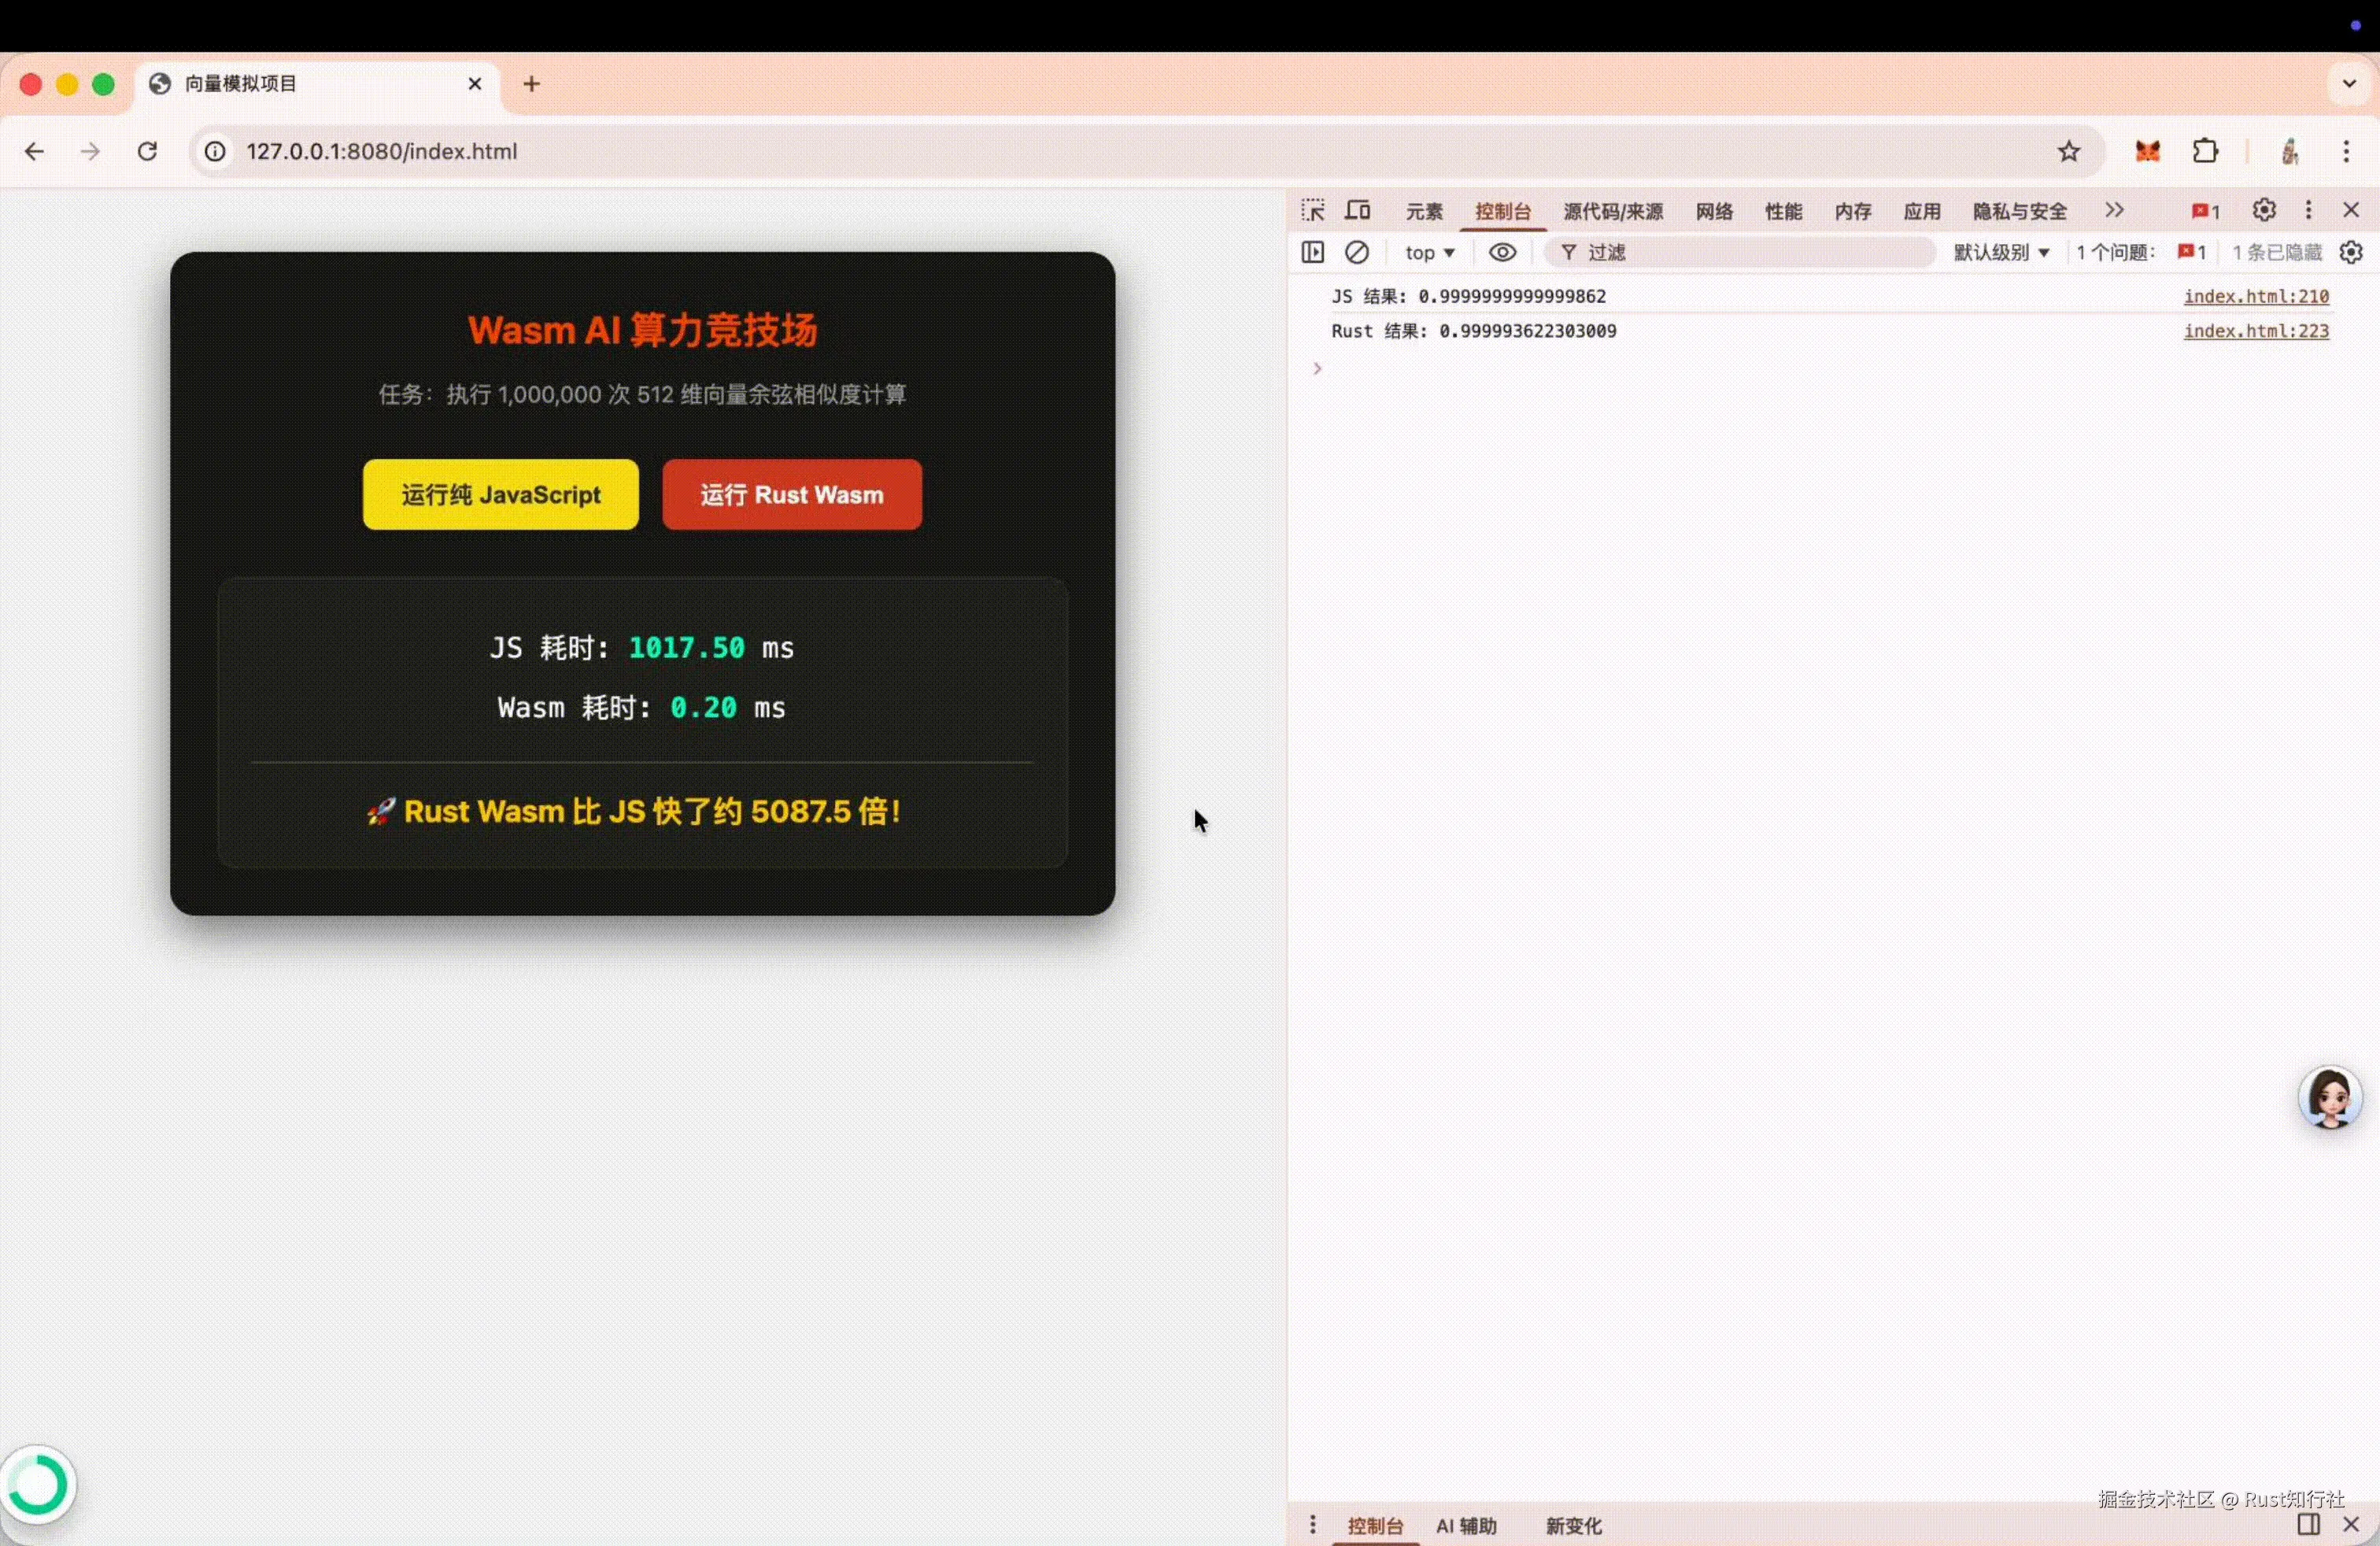
Task: Open the 'top' frame context dropdown
Action: [1428, 252]
